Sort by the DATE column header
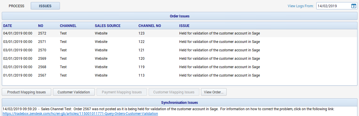 coord(8,26)
